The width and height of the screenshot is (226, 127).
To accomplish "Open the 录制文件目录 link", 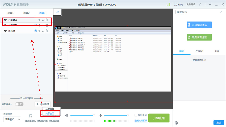I will pyautogui.click(x=141, y=120).
